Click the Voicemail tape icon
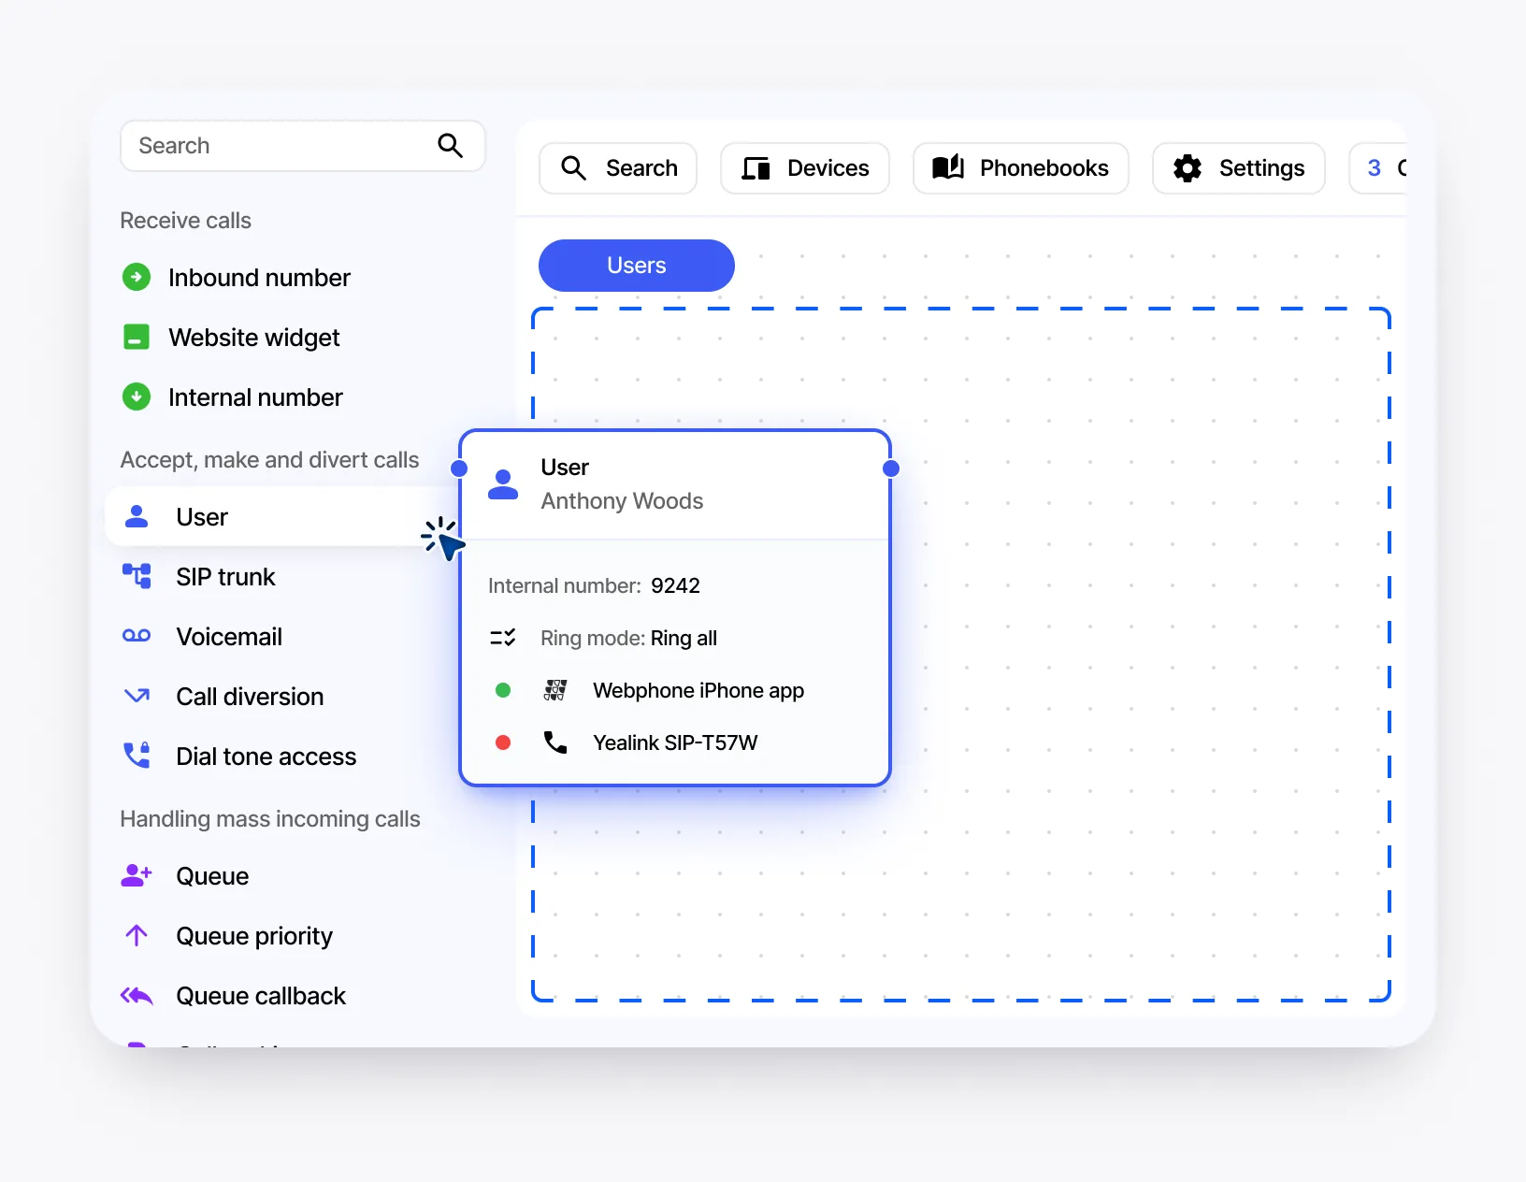 [137, 636]
